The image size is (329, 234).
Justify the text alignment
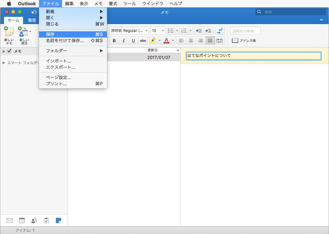[210, 41]
